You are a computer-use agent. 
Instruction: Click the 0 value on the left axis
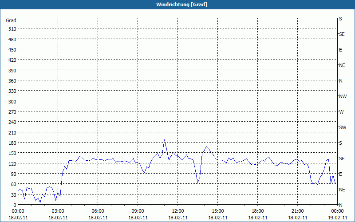click(15, 205)
